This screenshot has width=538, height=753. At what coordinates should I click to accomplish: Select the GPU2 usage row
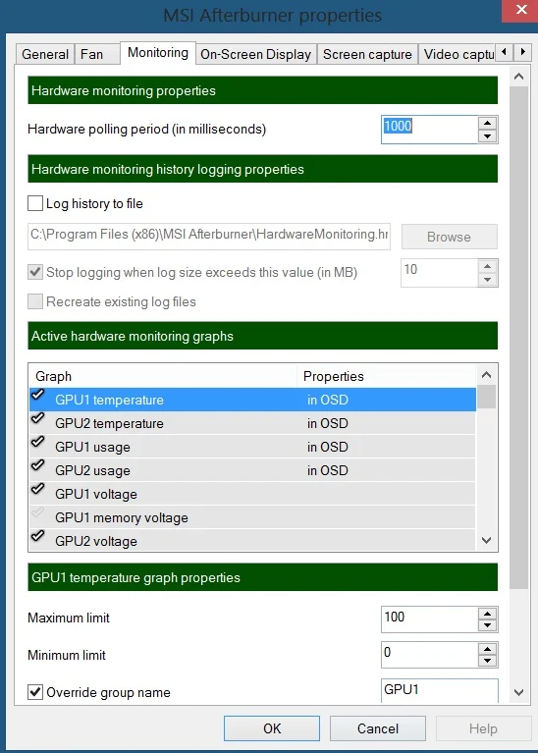(x=252, y=470)
